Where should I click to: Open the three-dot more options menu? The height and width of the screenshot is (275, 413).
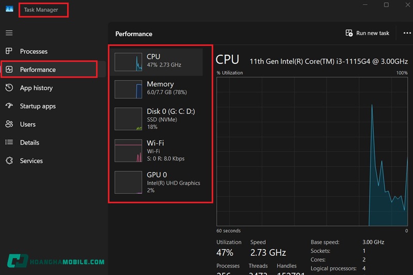click(407, 33)
